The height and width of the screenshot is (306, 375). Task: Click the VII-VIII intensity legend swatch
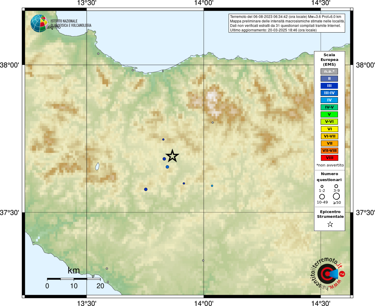(x=329, y=151)
